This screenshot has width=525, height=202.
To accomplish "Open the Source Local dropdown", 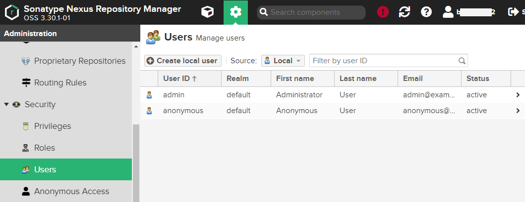I will click(283, 61).
